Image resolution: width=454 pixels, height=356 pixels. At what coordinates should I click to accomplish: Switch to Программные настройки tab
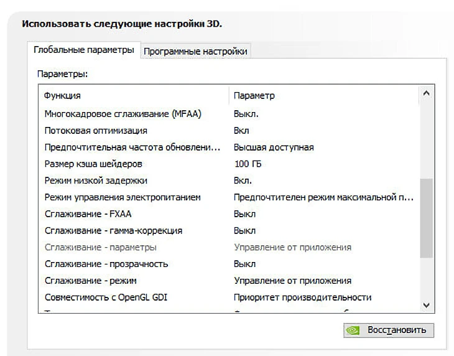coord(195,52)
